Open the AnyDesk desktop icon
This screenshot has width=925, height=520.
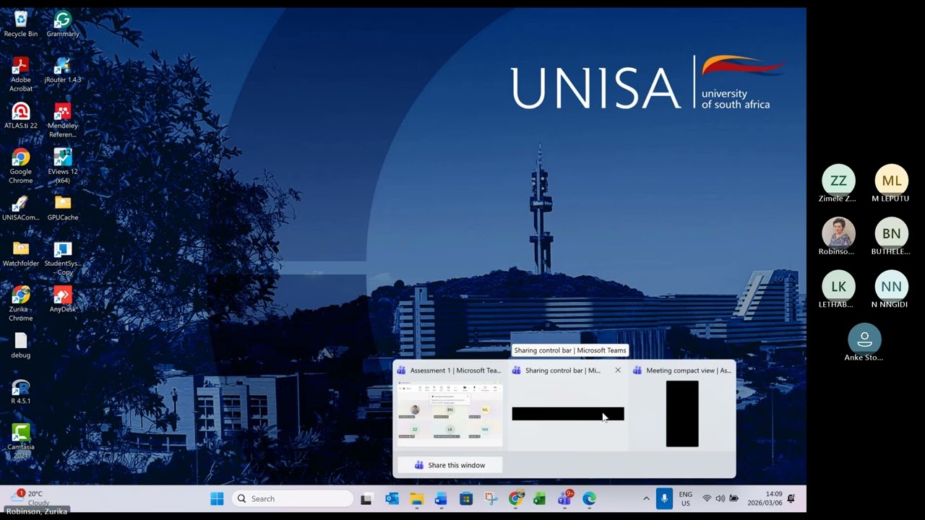63,300
